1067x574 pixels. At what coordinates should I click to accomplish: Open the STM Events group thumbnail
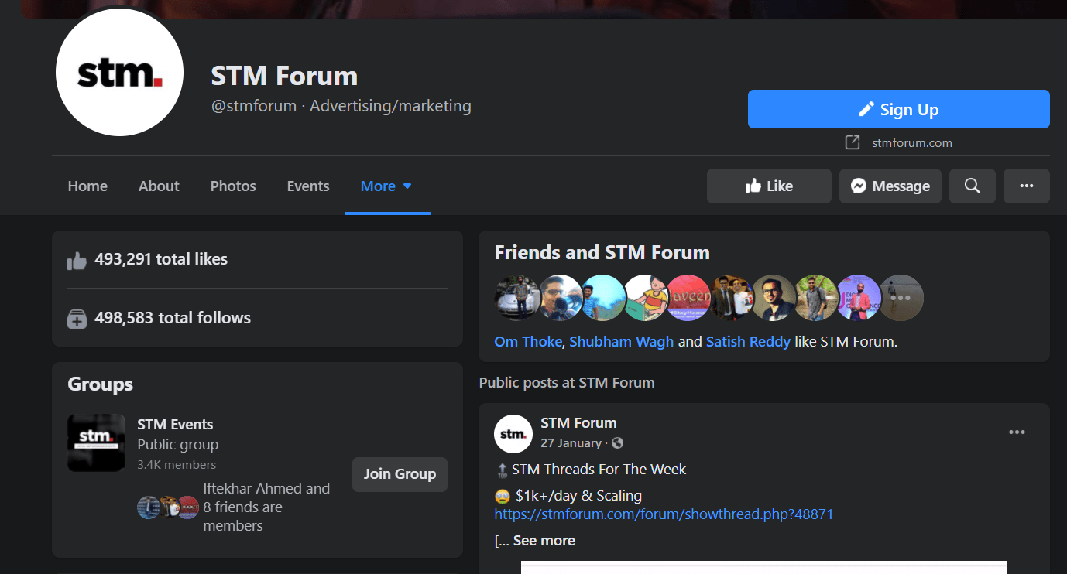(x=97, y=442)
